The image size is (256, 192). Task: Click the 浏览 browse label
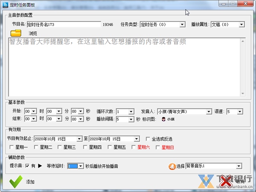tap(33, 33)
